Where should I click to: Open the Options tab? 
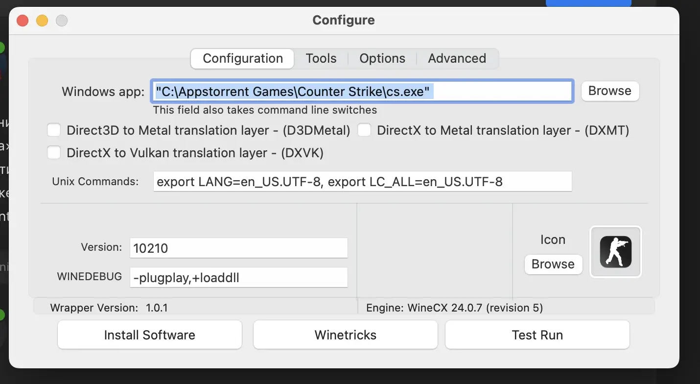click(x=382, y=59)
